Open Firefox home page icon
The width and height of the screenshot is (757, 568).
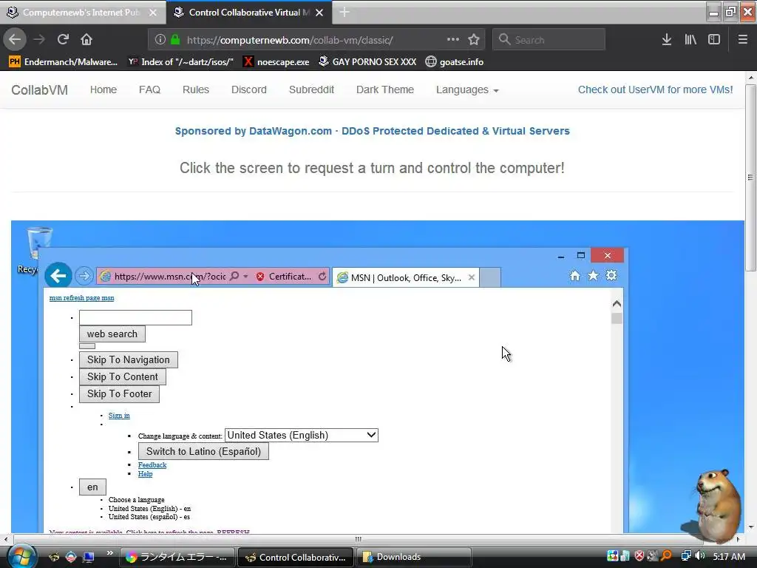(86, 39)
